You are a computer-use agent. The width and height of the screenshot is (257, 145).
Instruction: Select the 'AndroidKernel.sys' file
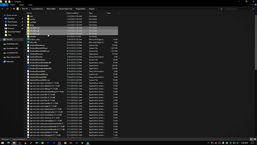tap(72, 45)
